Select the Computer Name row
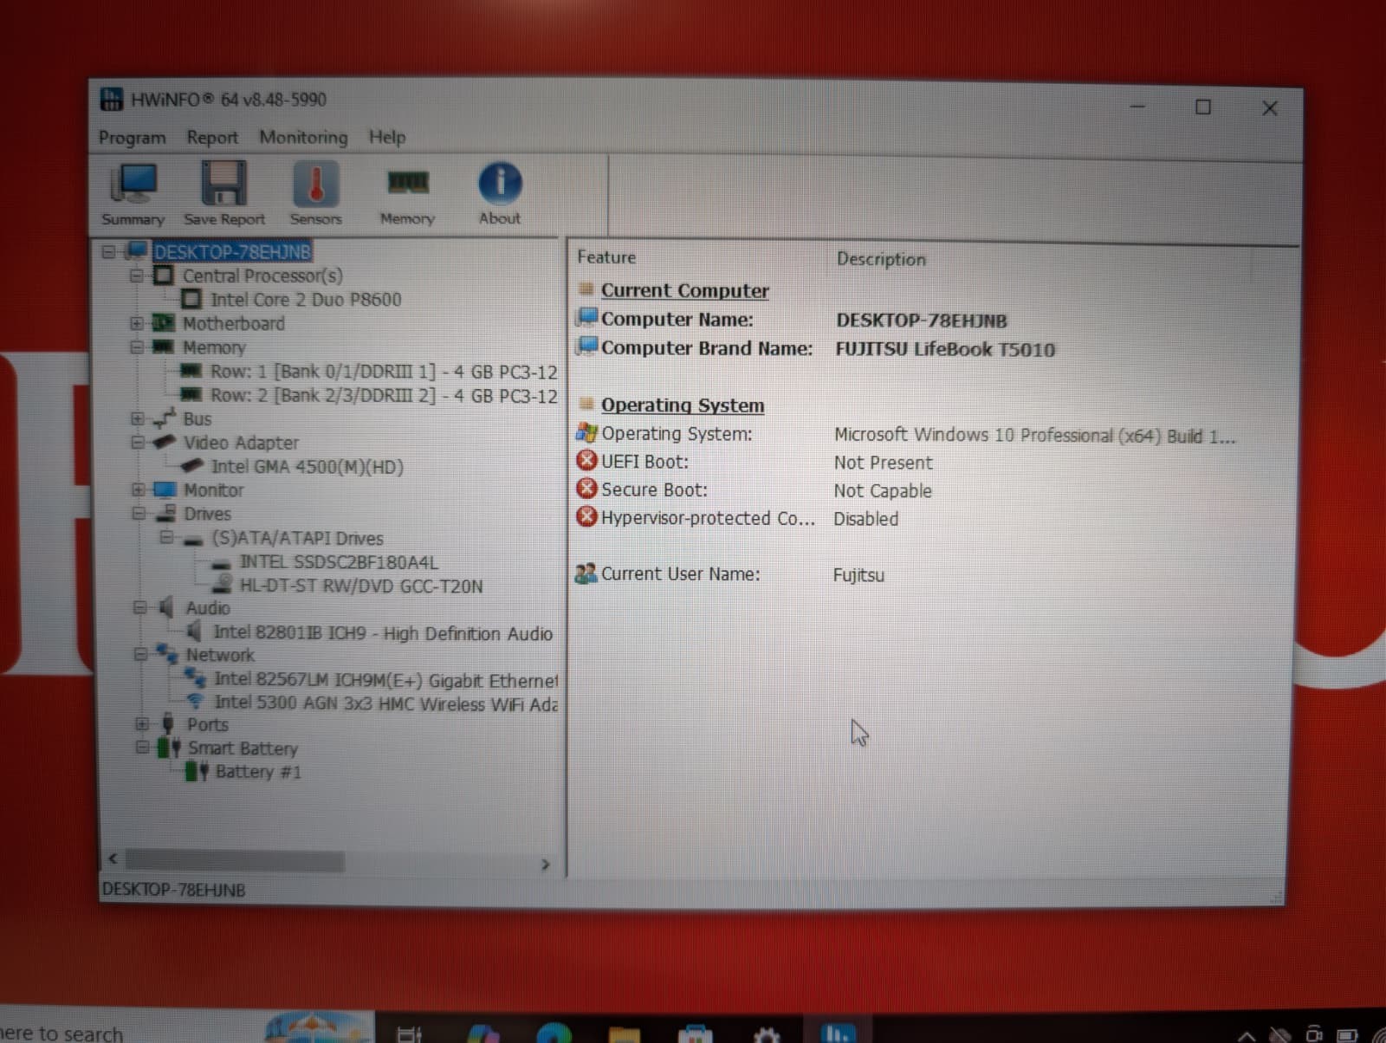 pyautogui.click(x=791, y=320)
